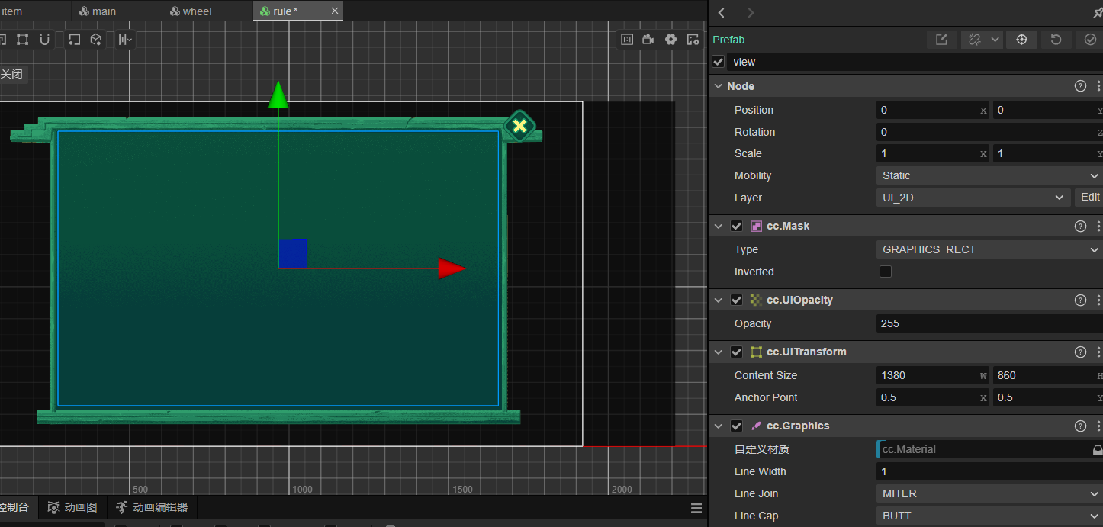This screenshot has height=527, width=1103.
Task: Click the 关闭 button in scene
Action: (11, 74)
